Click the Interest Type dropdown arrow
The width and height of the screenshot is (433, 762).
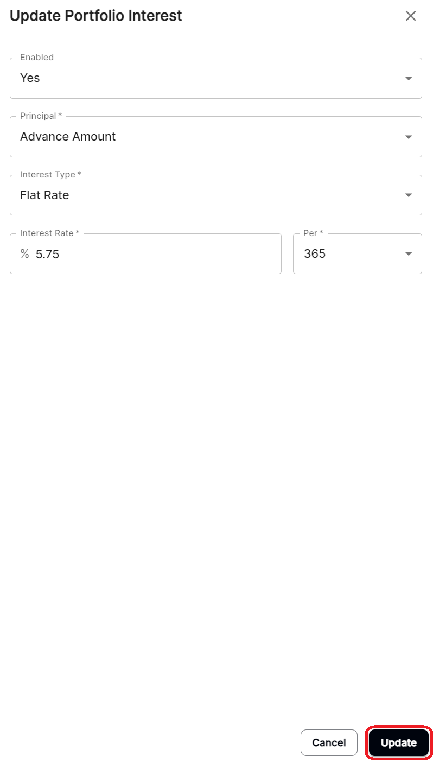tap(409, 195)
